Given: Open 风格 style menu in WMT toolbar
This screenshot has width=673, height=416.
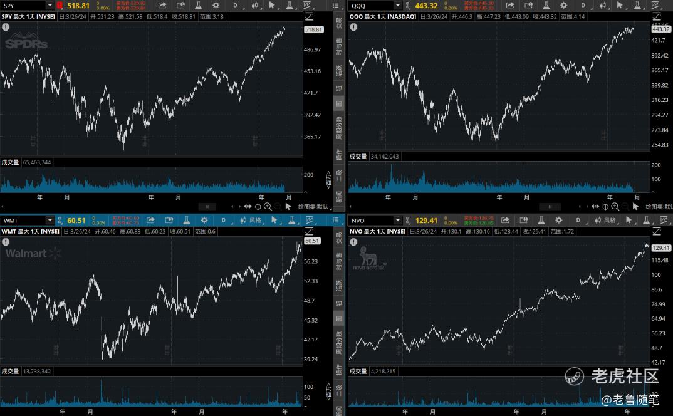Looking at the screenshot, I should point(251,221).
